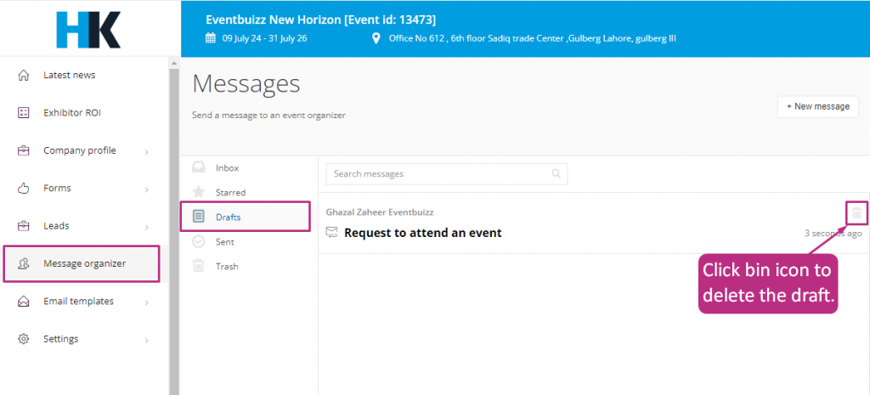Screen dimensions: 870x395
Task: Click the search magnifier icon
Action: point(556,173)
